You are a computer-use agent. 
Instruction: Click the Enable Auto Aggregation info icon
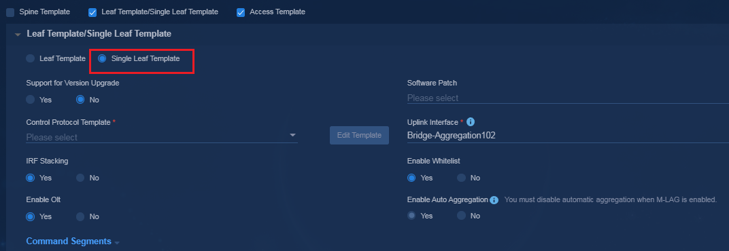click(494, 200)
